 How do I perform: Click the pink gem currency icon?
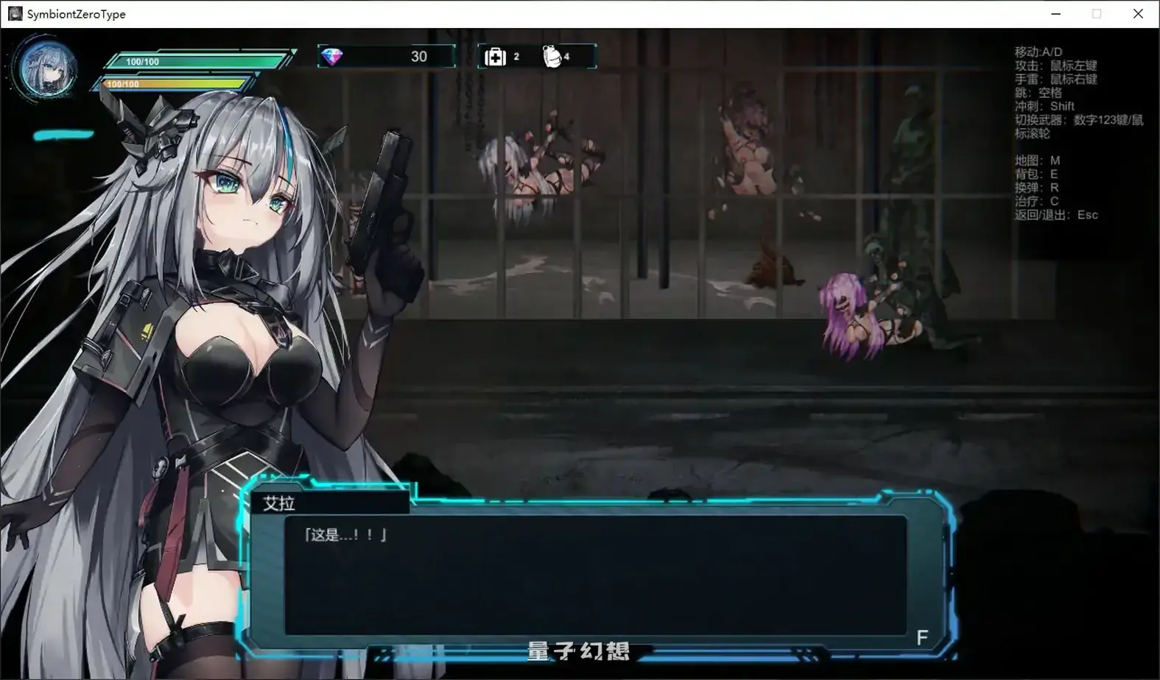tap(332, 57)
